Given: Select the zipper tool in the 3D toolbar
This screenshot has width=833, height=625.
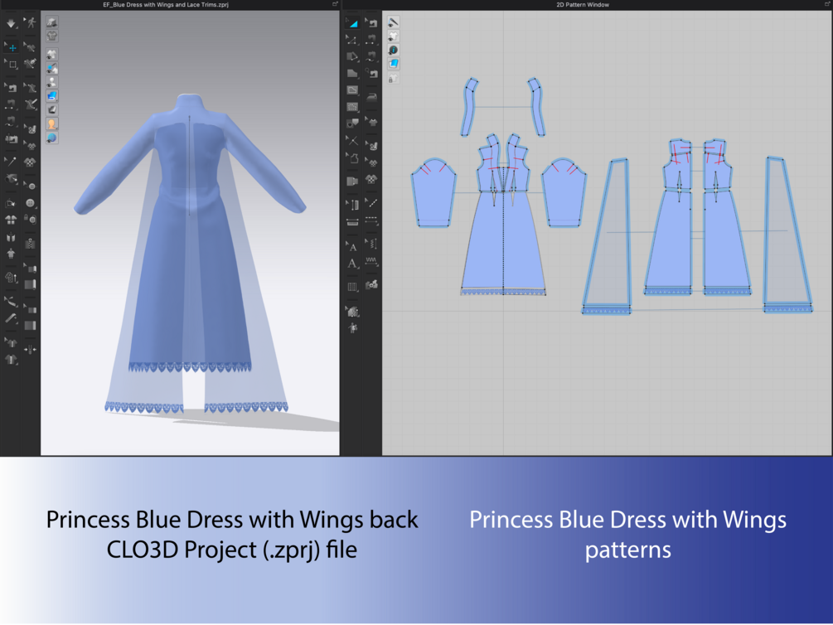Looking at the screenshot, I should point(31,244).
